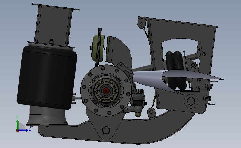Select the upper air spring mounting pedestal
The height and width of the screenshot is (148, 241).
[x=54, y=26]
